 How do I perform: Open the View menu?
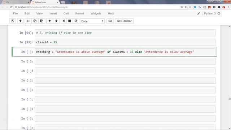[39, 13]
